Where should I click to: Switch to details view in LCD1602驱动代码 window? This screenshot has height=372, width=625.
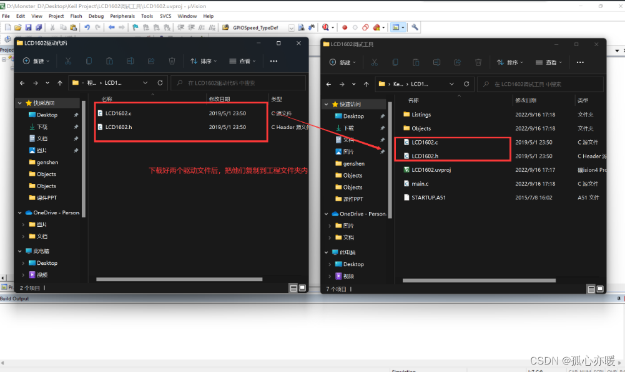point(293,288)
